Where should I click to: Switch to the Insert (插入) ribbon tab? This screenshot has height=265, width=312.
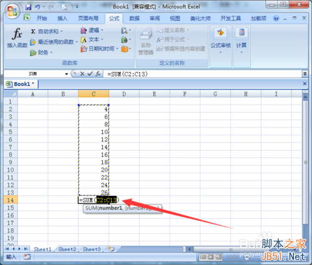coord(62,18)
